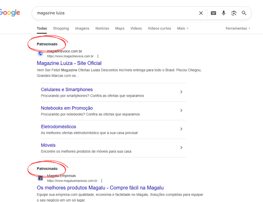This screenshot has height=202, width=263.
Task: Switch to the Maps tab
Action: tap(120, 28)
